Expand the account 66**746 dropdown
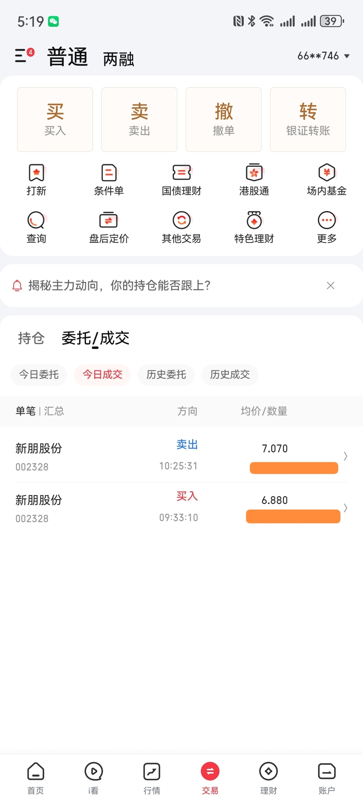The width and height of the screenshot is (363, 802). point(323,56)
